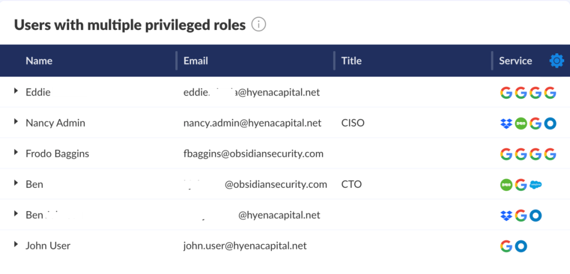Open nancy.admin@hyenacapital.net email link
This screenshot has height=274, width=570.
click(x=252, y=123)
